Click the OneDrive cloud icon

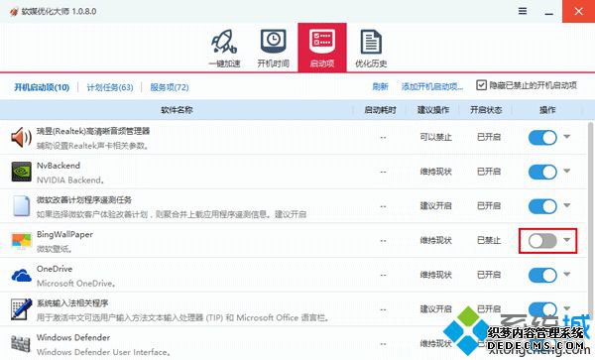click(x=21, y=275)
